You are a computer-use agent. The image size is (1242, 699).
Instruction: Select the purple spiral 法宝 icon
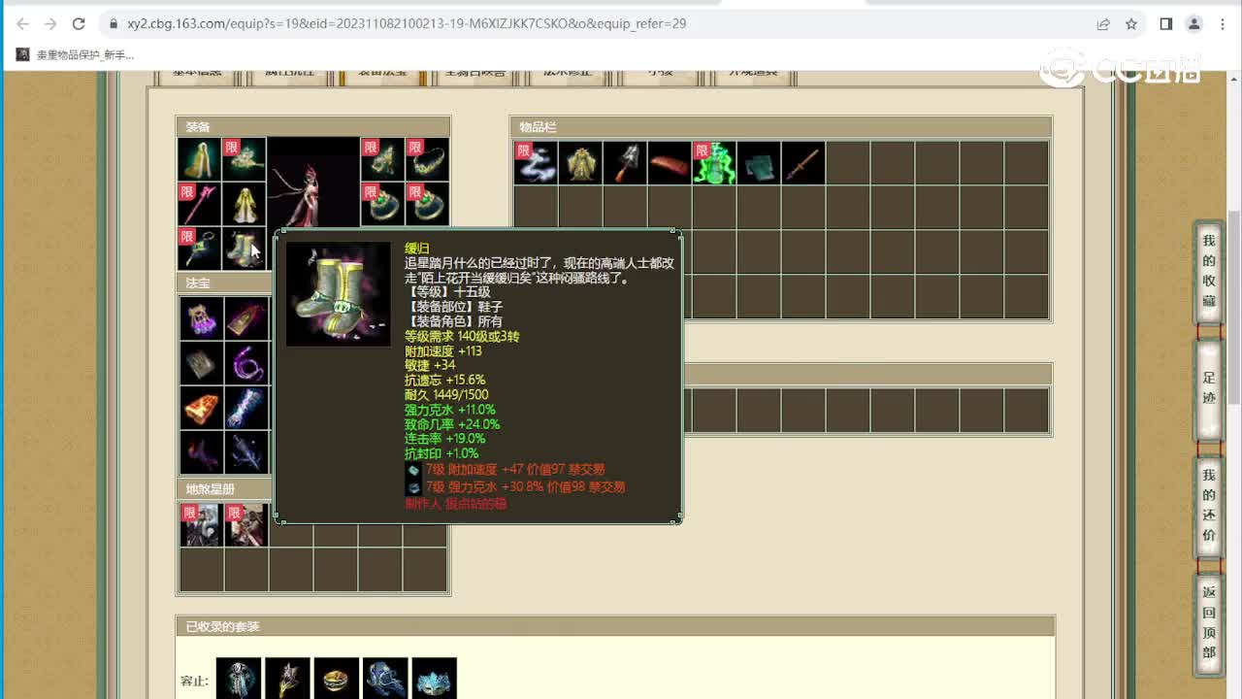click(245, 362)
